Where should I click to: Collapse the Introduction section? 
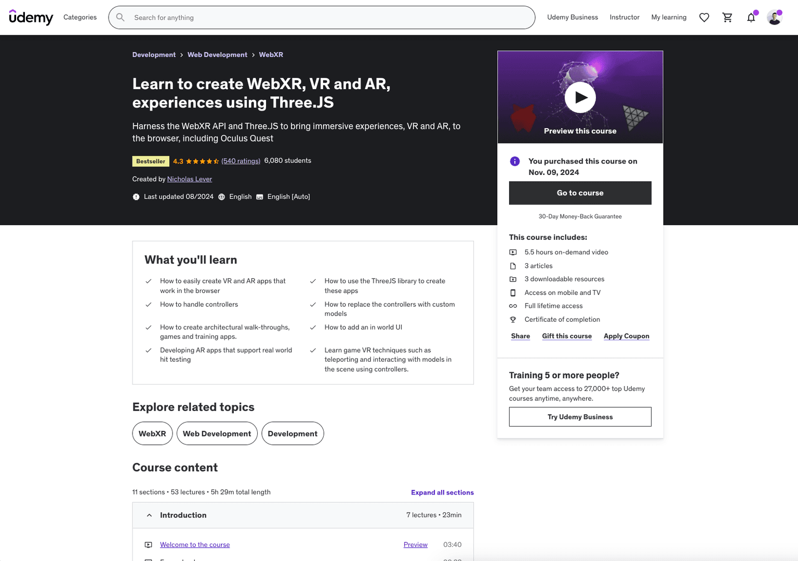[149, 515]
